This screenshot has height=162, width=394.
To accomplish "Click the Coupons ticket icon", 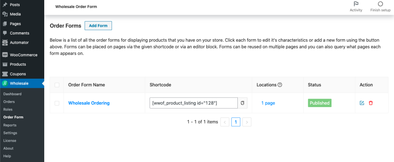I will point(5,74).
